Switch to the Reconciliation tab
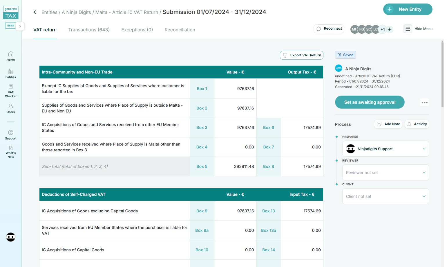Screen dimensions: 447x267 (180, 30)
